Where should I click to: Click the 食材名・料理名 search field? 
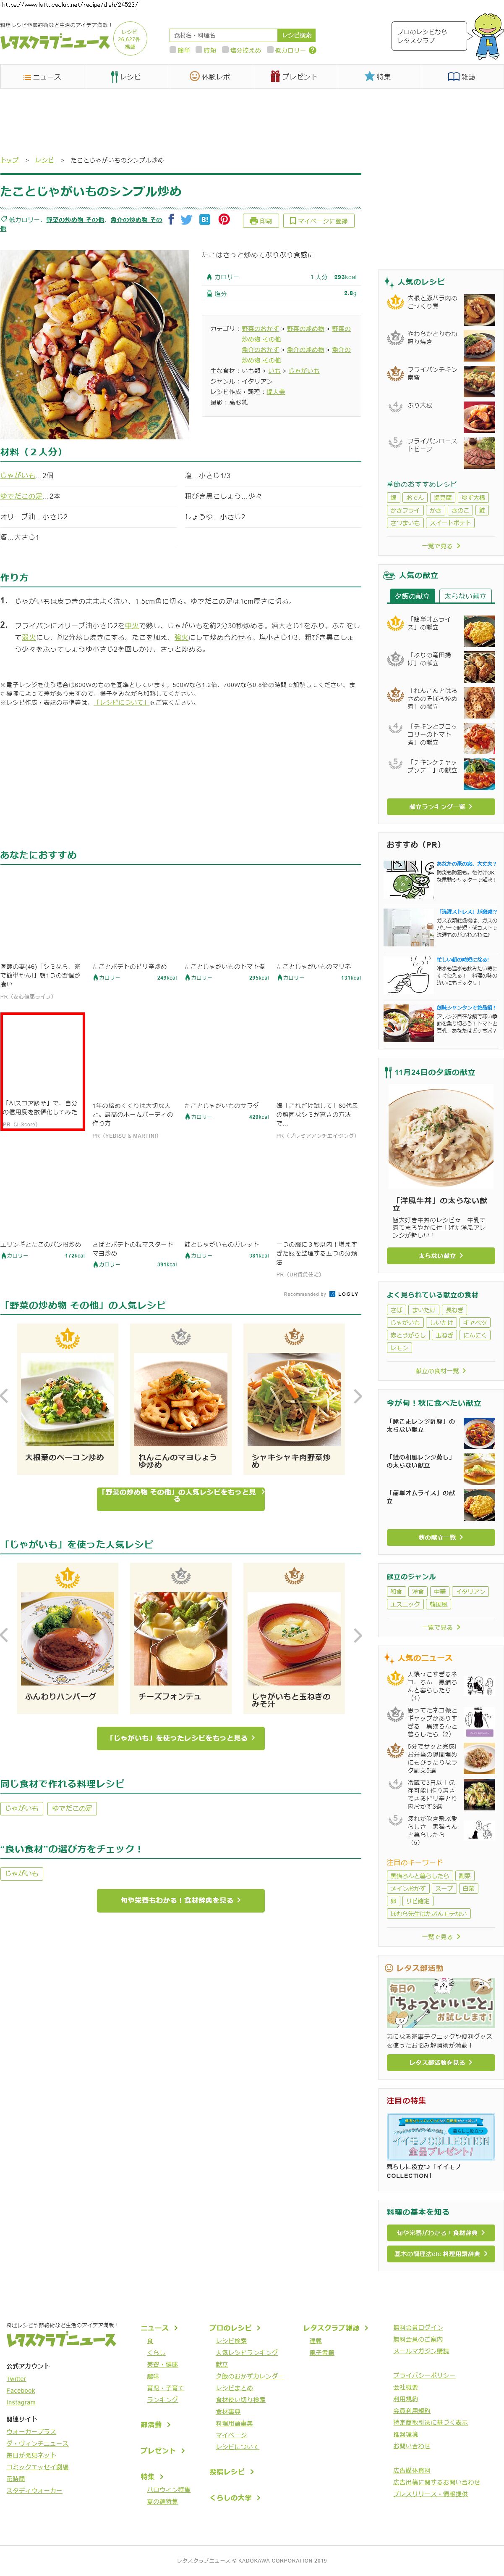pos(224,35)
